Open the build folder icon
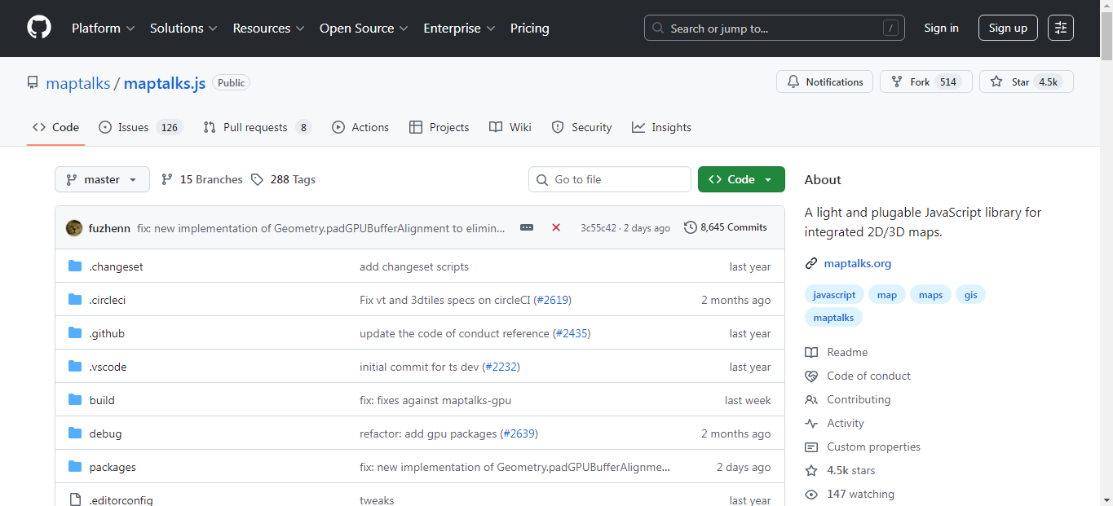This screenshot has width=1113, height=506. click(x=75, y=400)
